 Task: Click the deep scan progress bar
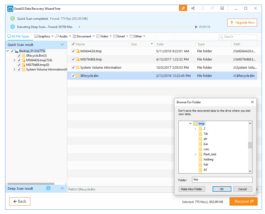[x=136, y=27]
